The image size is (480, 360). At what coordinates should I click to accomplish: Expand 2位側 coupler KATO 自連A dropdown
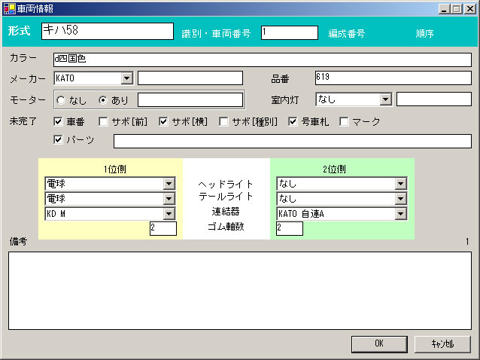coord(401,214)
